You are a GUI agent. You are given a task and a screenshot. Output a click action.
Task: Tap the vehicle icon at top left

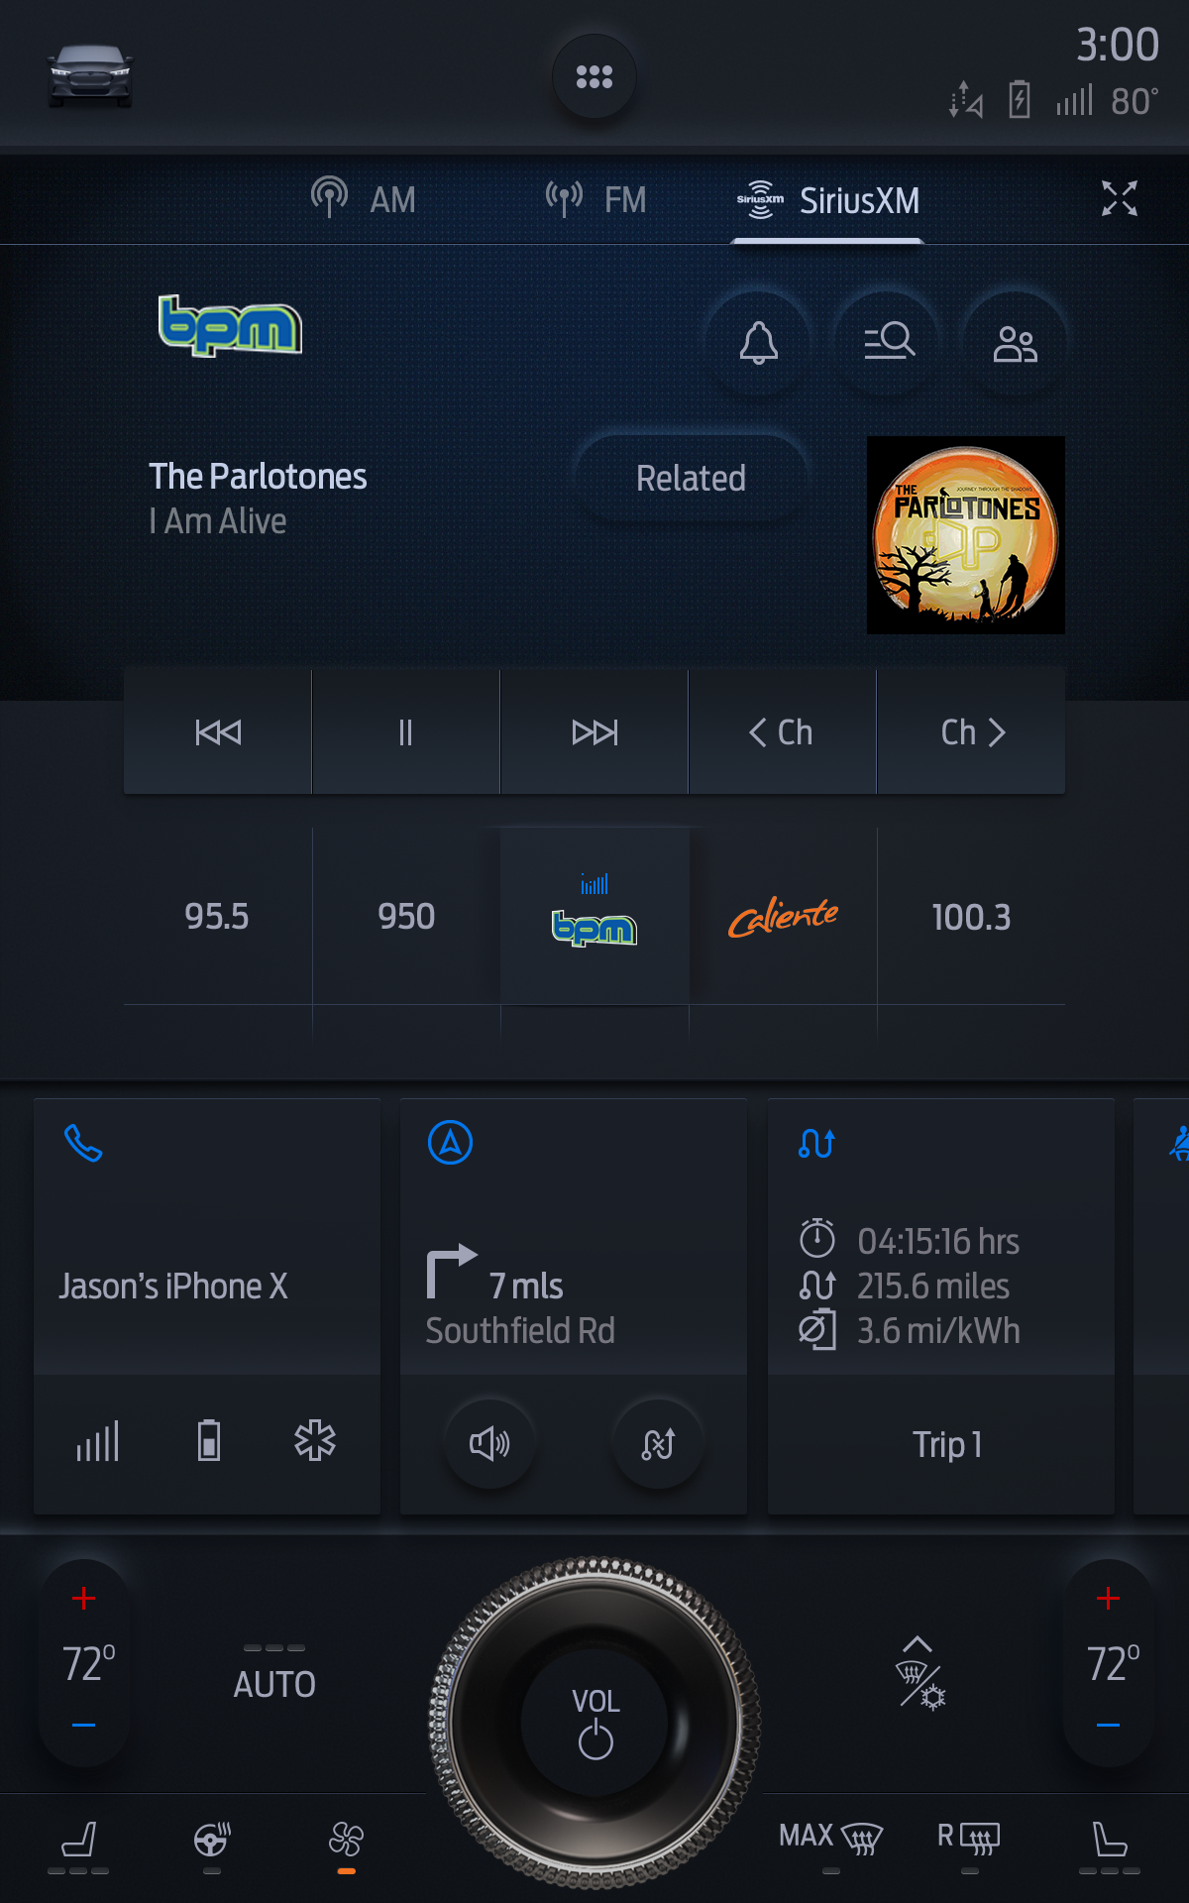(90, 76)
